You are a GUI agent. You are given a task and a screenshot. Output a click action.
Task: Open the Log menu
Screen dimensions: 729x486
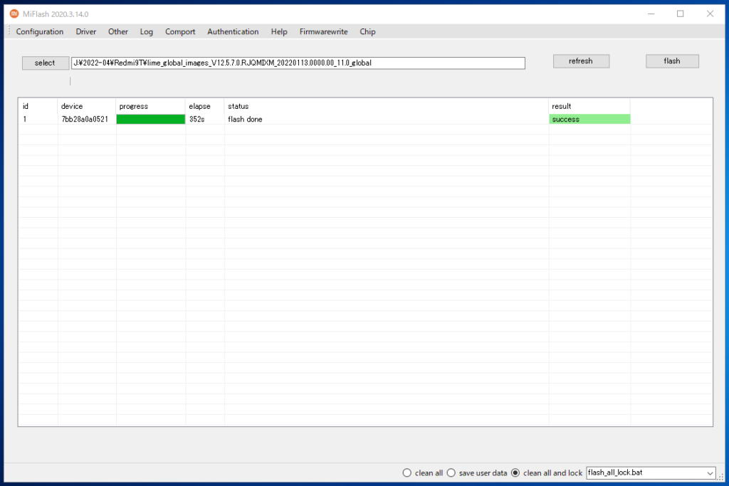[146, 31]
